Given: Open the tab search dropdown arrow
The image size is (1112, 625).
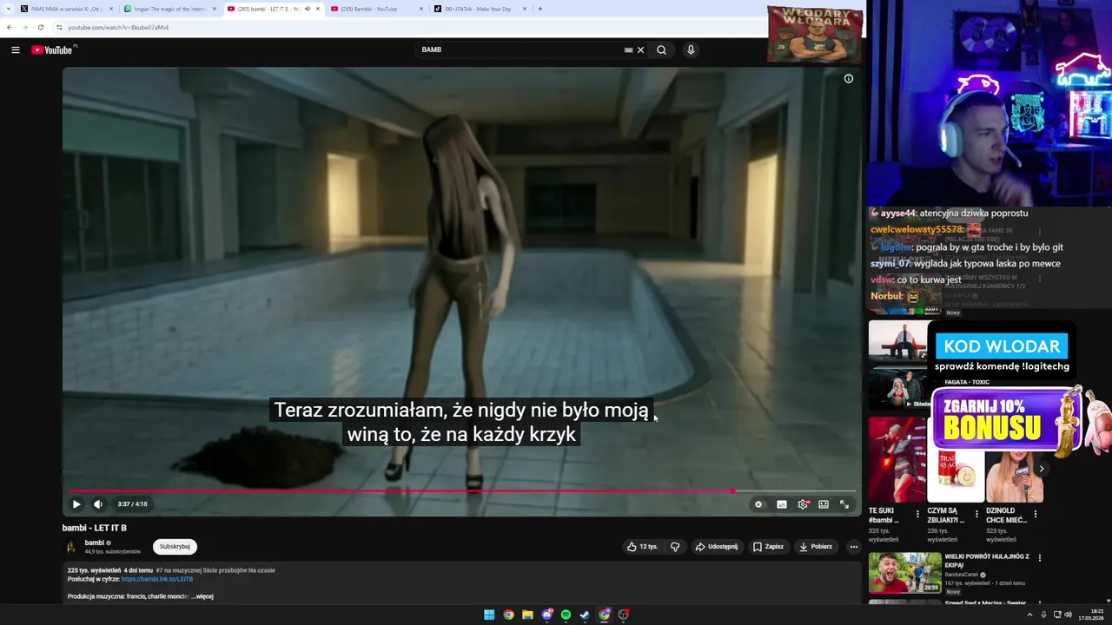Looking at the screenshot, I should tap(10, 9).
